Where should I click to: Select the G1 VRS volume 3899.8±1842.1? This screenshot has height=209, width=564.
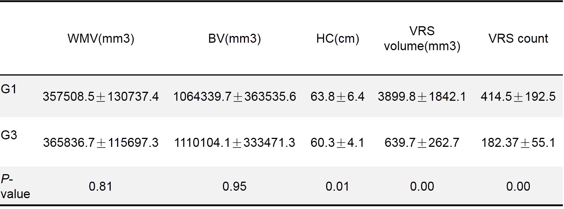coord(423,97)
